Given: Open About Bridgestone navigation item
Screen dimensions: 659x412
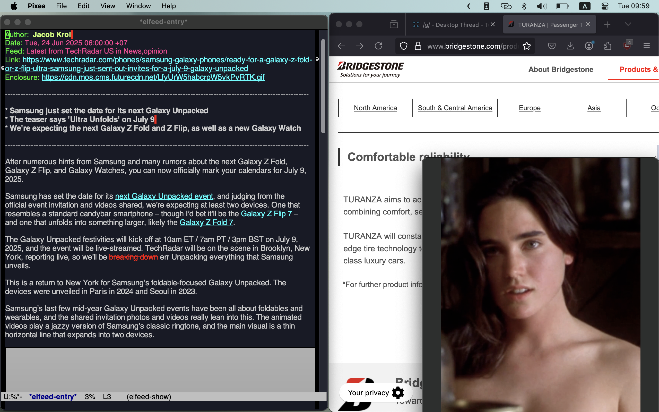Looking at the screenshot, I should [561, 70].
